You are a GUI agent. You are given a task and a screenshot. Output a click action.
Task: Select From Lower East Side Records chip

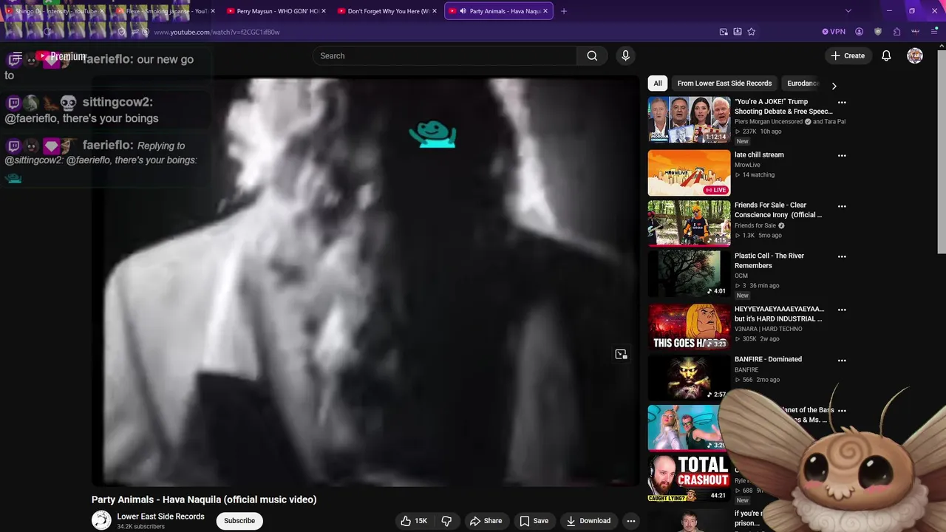[x=724, y=83]
